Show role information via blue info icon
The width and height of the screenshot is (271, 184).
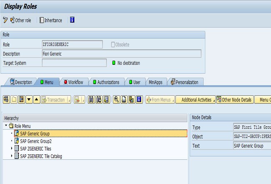point(72,20)
